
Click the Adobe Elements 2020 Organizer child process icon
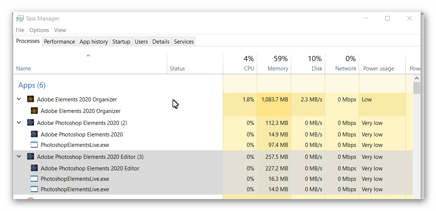(x=34, y=111)
